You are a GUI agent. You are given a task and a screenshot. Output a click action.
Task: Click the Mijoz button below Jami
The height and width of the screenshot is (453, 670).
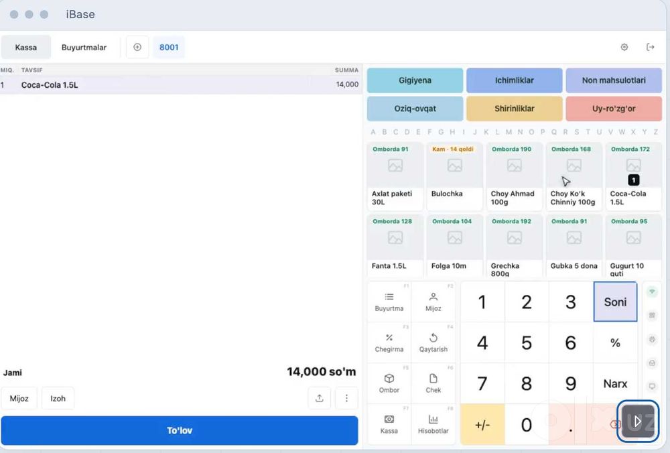19,398
